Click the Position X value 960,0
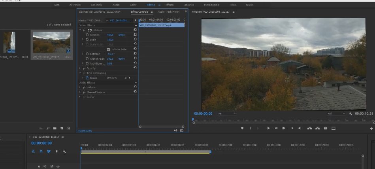The height and width of the screenshot is (169, 375). 110,35
